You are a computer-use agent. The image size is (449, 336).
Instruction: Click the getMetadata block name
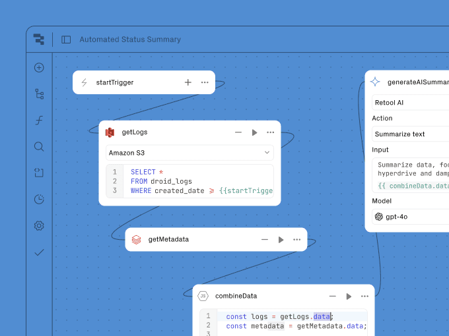[168, 239]
